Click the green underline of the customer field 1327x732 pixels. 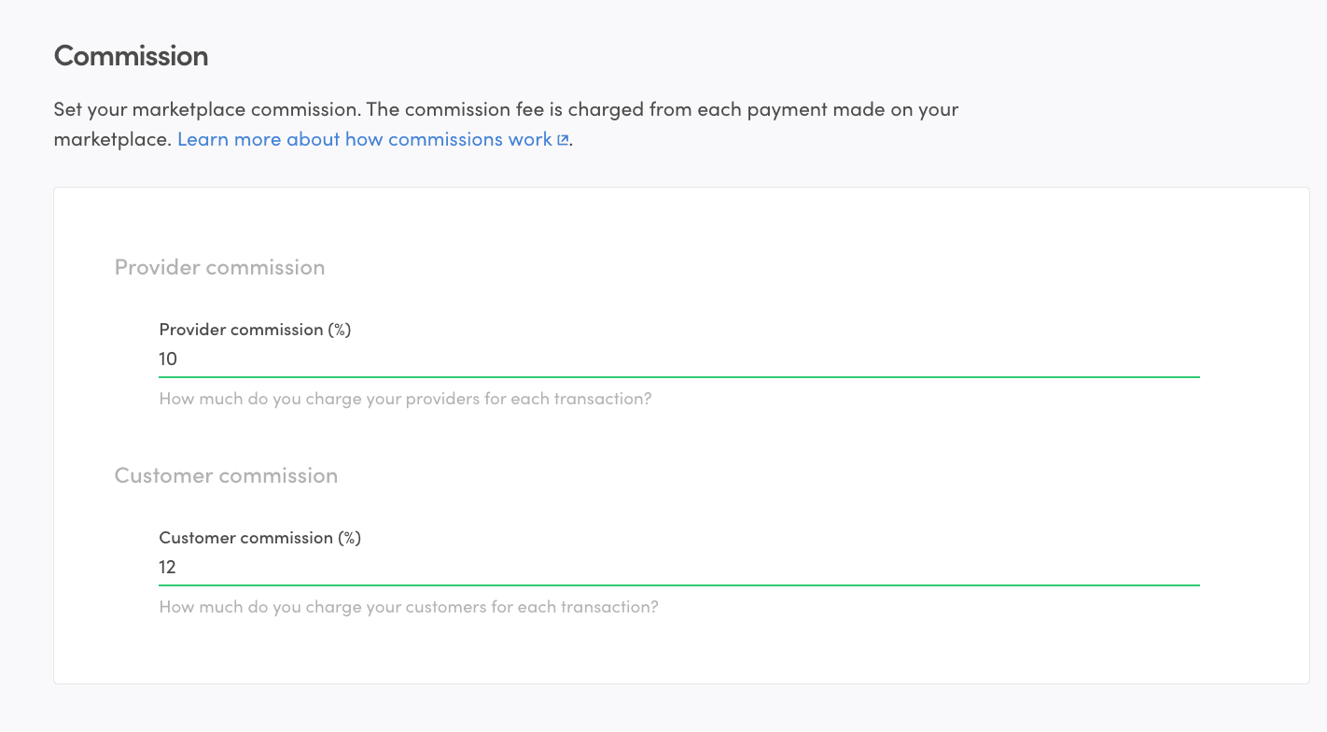[x=678, y=585]
